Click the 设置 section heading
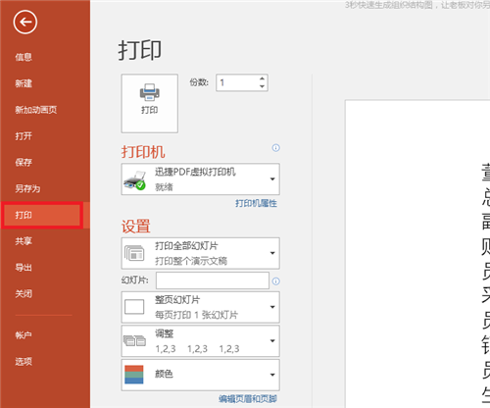The width and height of the screenshot is (490, 408). [136, 226]
